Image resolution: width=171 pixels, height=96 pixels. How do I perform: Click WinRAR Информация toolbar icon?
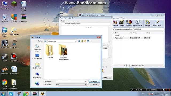pyautogui.click(x=138, y=23)
